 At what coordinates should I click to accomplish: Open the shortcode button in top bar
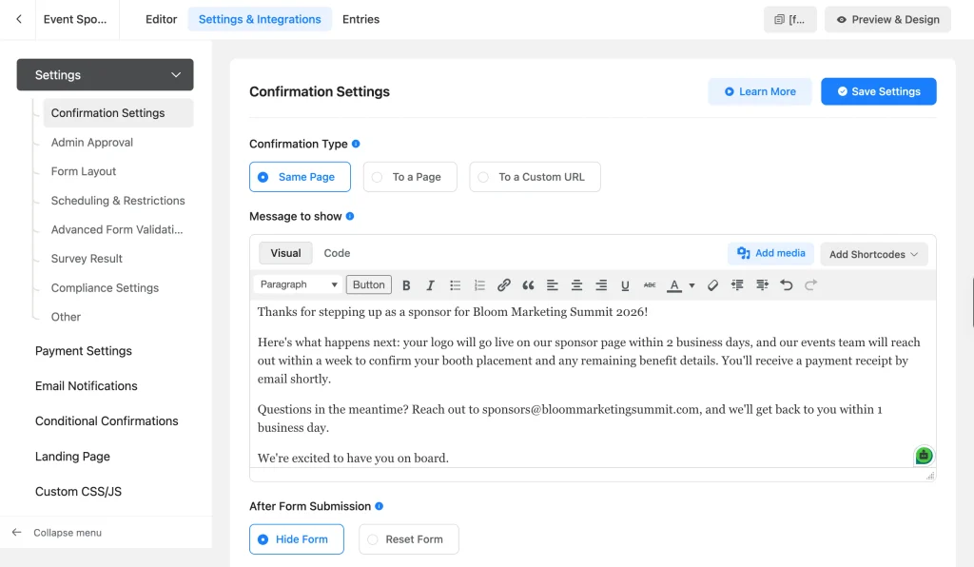coord(790,19)
